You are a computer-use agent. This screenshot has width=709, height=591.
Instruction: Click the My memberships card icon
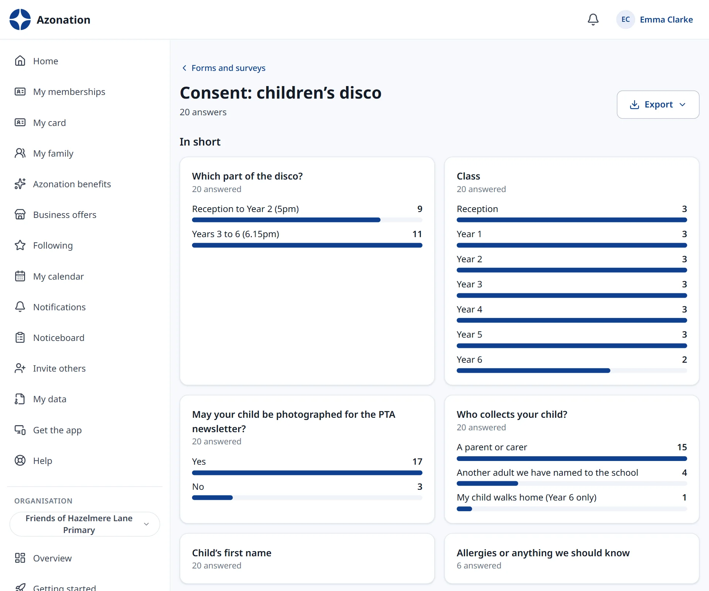(20, 92)
